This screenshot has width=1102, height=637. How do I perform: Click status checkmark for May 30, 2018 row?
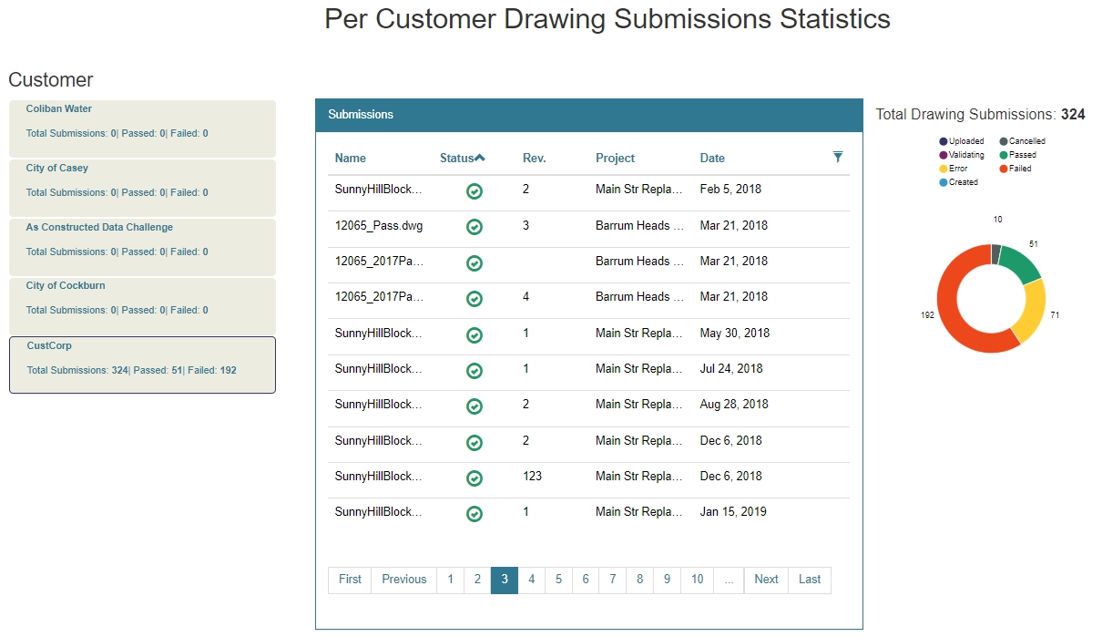474,334
